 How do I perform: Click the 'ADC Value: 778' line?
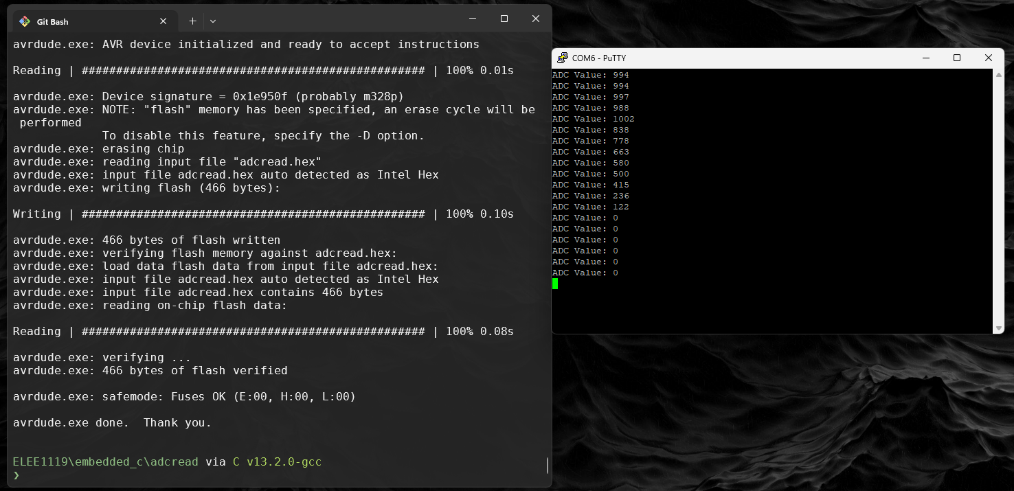point(591,141)
